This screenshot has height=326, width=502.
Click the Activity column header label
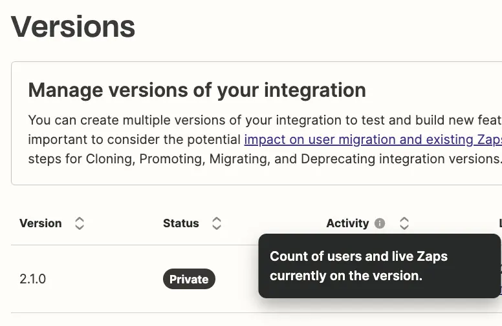point(347,223)
